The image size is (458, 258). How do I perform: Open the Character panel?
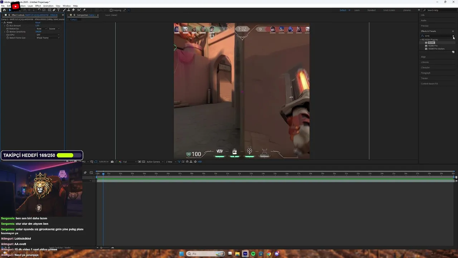[425, 68]
